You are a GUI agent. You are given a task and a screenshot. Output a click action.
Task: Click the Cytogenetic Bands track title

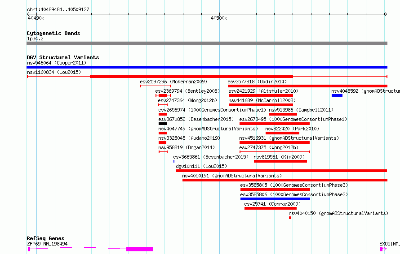point(53,33)
